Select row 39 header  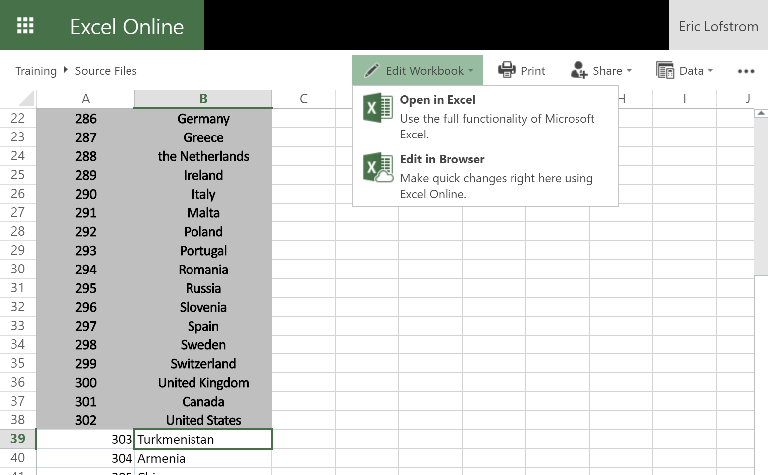click(18, 439)
